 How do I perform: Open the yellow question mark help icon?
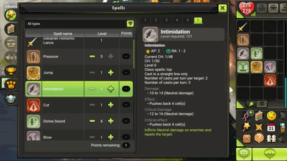click(x=259, y=138)
